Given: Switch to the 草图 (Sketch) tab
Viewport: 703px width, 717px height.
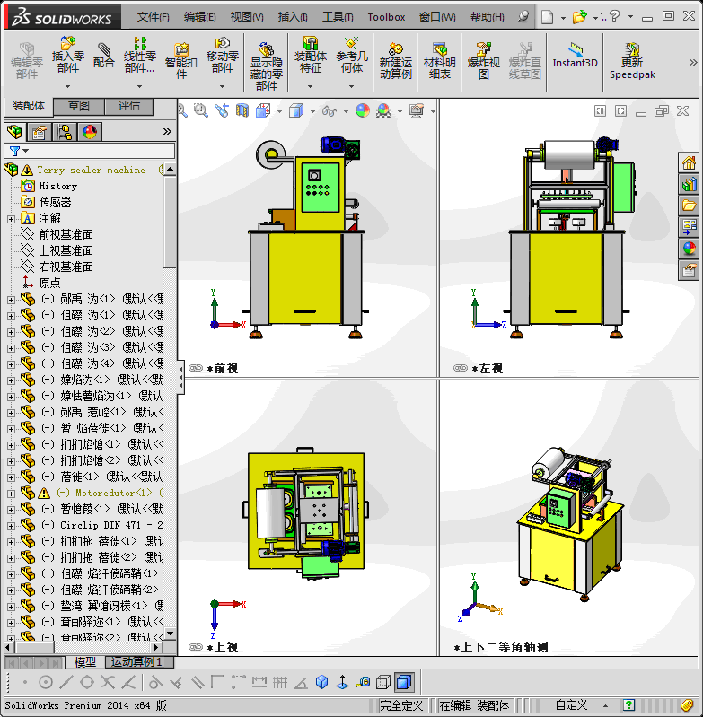Looking at the screenshot, I should click(x=79, y=106).
